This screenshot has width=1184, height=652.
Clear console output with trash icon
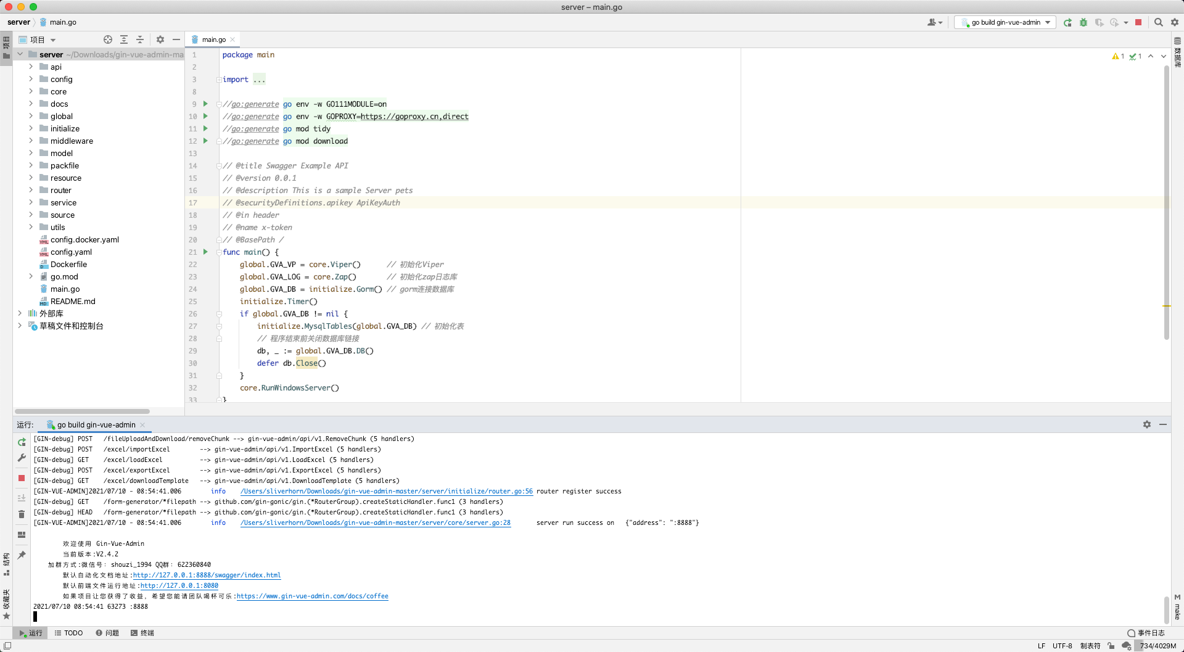coord(22,514)
